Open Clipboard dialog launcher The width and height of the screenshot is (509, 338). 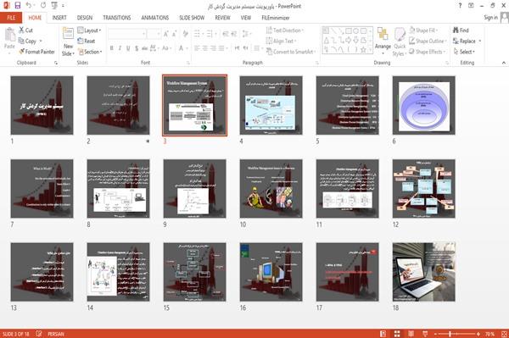(x=56, y=63)
